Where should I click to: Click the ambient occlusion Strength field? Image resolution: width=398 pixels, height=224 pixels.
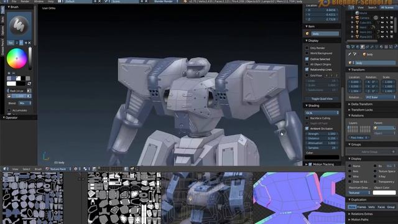pyautogui.click(x=322, y=134)
